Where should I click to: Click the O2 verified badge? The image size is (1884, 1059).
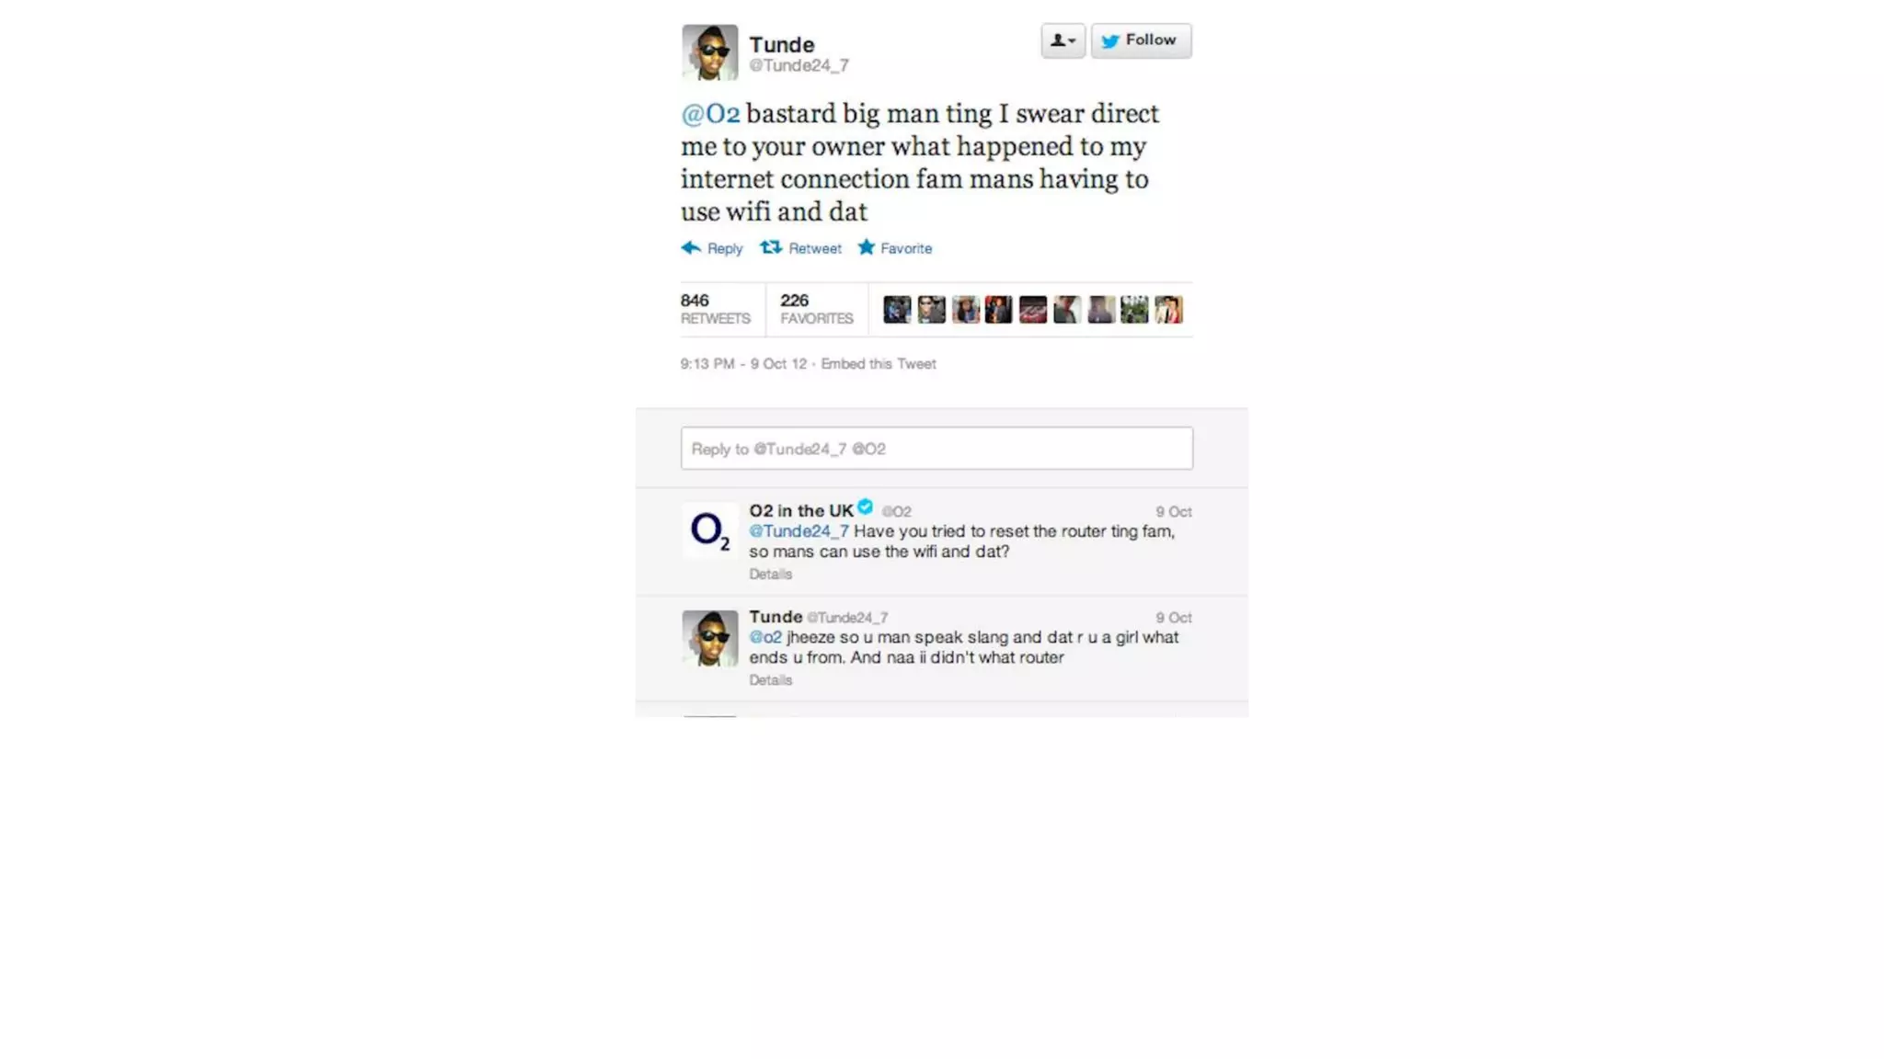click(865, 507)
